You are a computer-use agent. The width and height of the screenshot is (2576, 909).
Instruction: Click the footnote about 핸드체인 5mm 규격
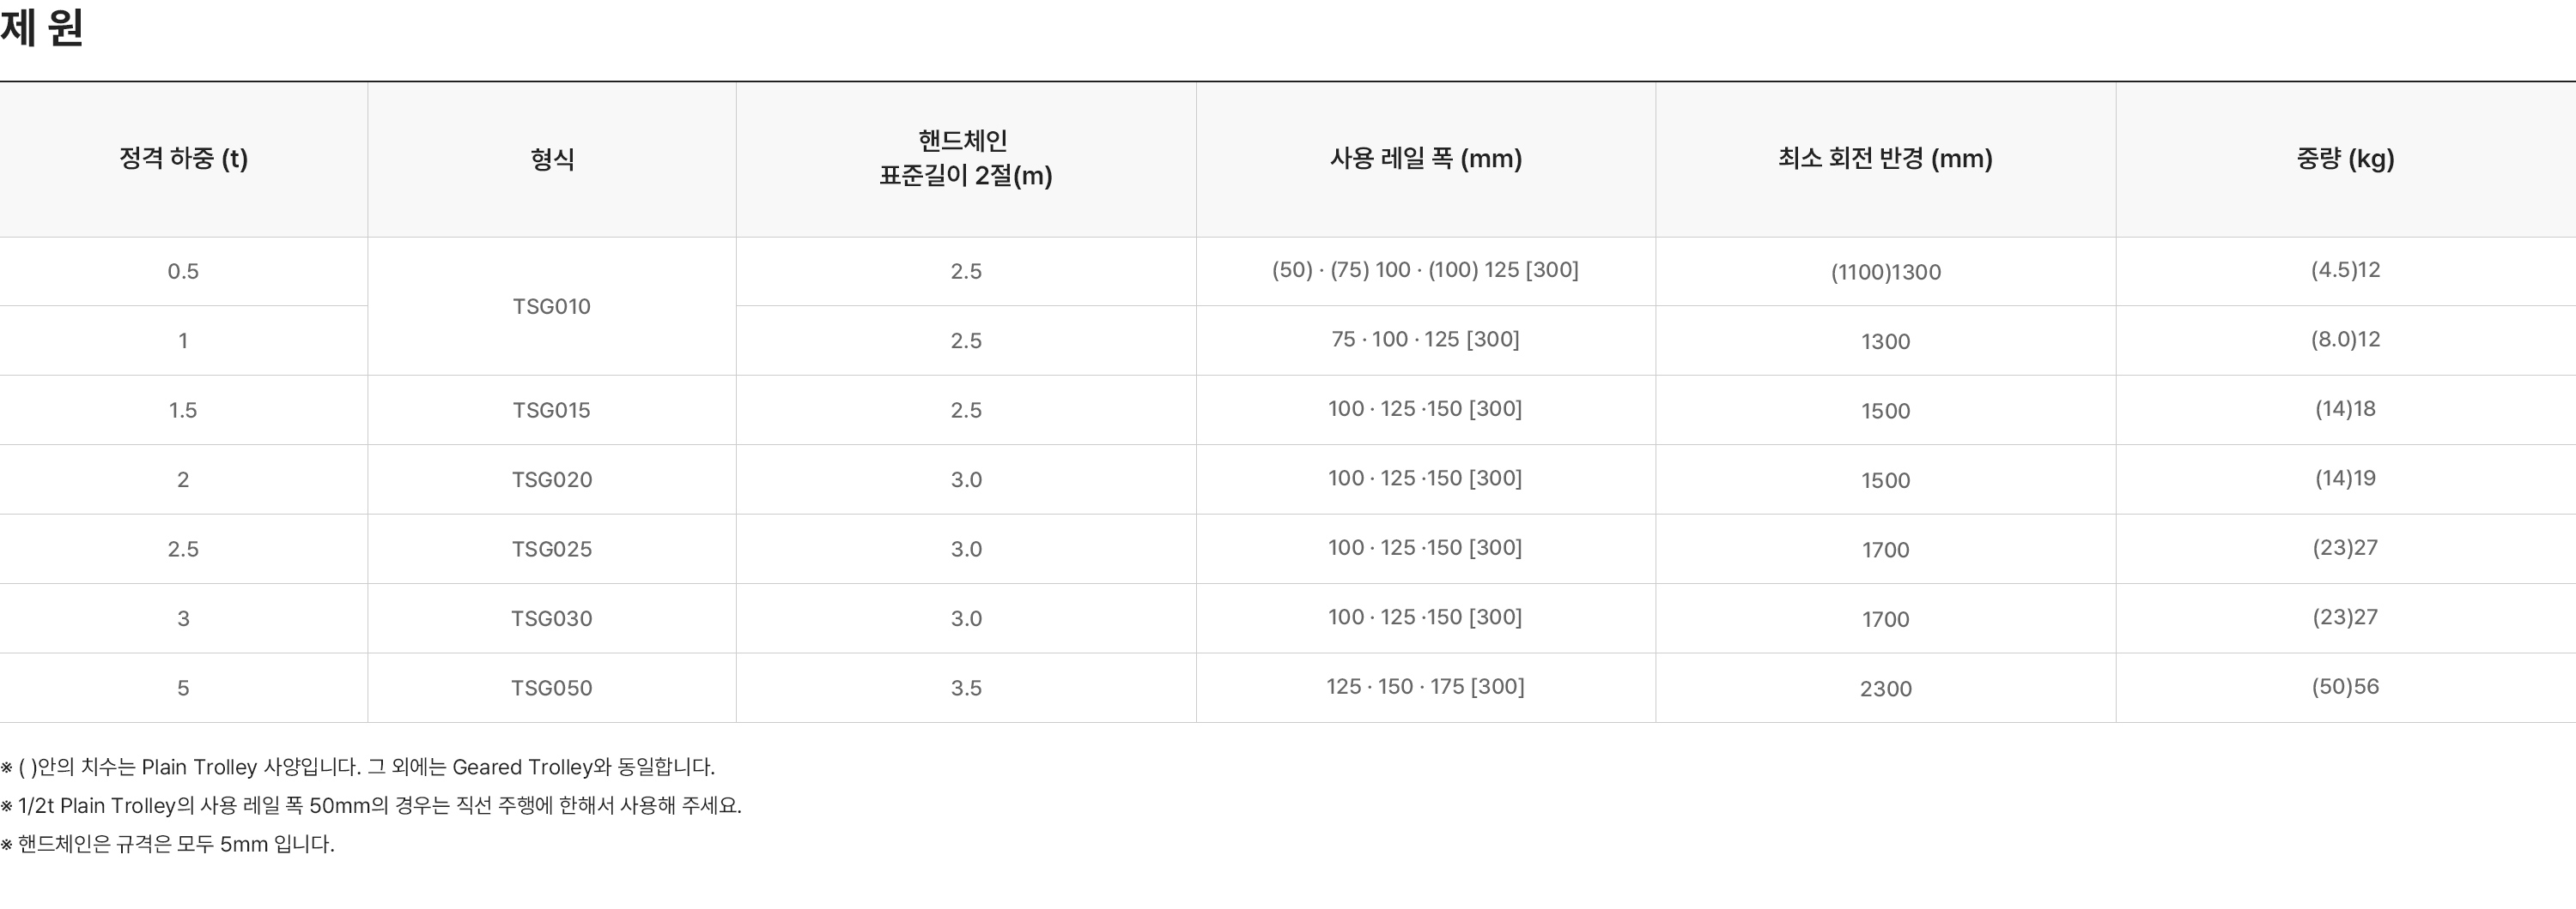click(168, 844)
